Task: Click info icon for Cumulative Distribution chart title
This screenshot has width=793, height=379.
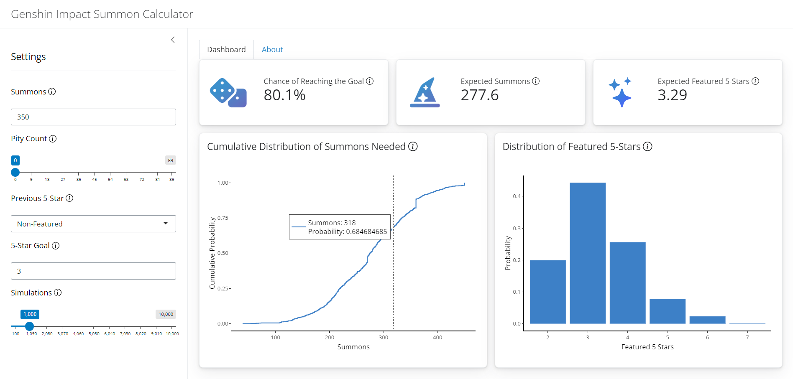Action: pos(413,146)
